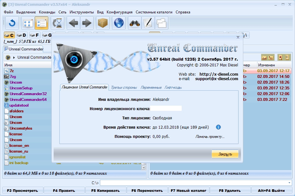Switch to thumbnail view mode icon
Image resolution: width=295 pixels, height=196 pixels.
pyautogui.click(x=28, y=23)
